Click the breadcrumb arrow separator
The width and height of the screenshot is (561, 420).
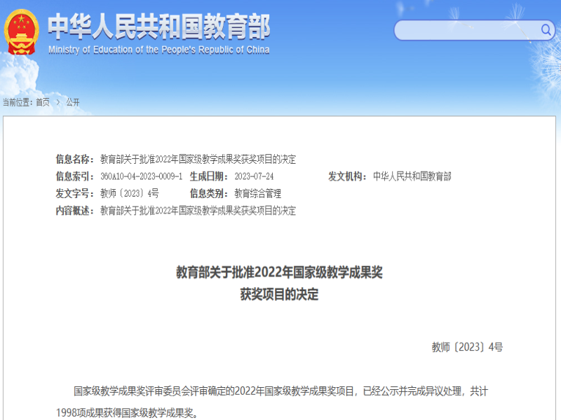tap(58, 102)
